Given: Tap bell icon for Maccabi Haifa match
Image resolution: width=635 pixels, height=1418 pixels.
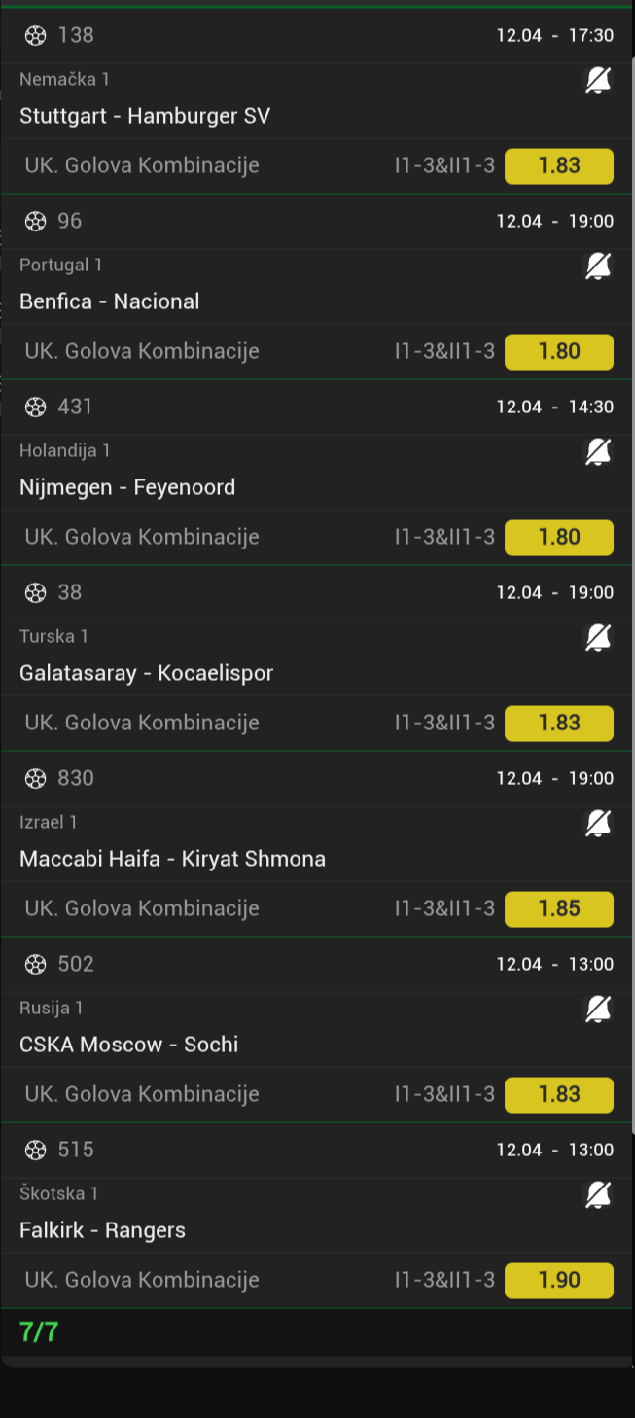Looking at the screenshot, I should pyautogui.click(x=598, y=824).
